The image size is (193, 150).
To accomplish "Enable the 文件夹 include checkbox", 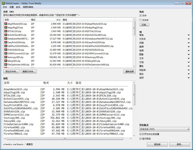I will click(141, 20).
